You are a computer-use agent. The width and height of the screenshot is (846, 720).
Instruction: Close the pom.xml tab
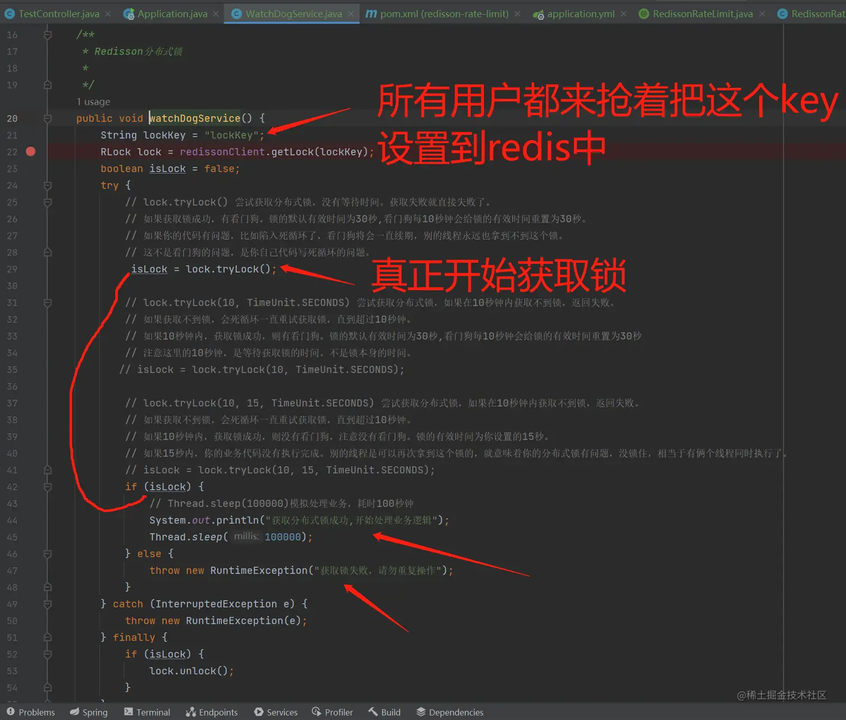pos(518,14)
